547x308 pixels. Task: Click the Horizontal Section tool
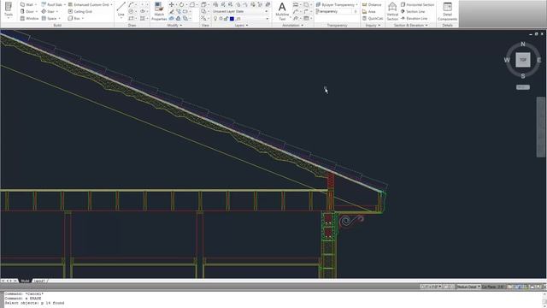click(417, 4)
